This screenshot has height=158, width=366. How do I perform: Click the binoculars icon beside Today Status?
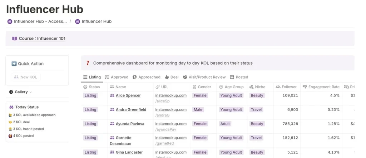pyautogui.click(x=11, y=107)
